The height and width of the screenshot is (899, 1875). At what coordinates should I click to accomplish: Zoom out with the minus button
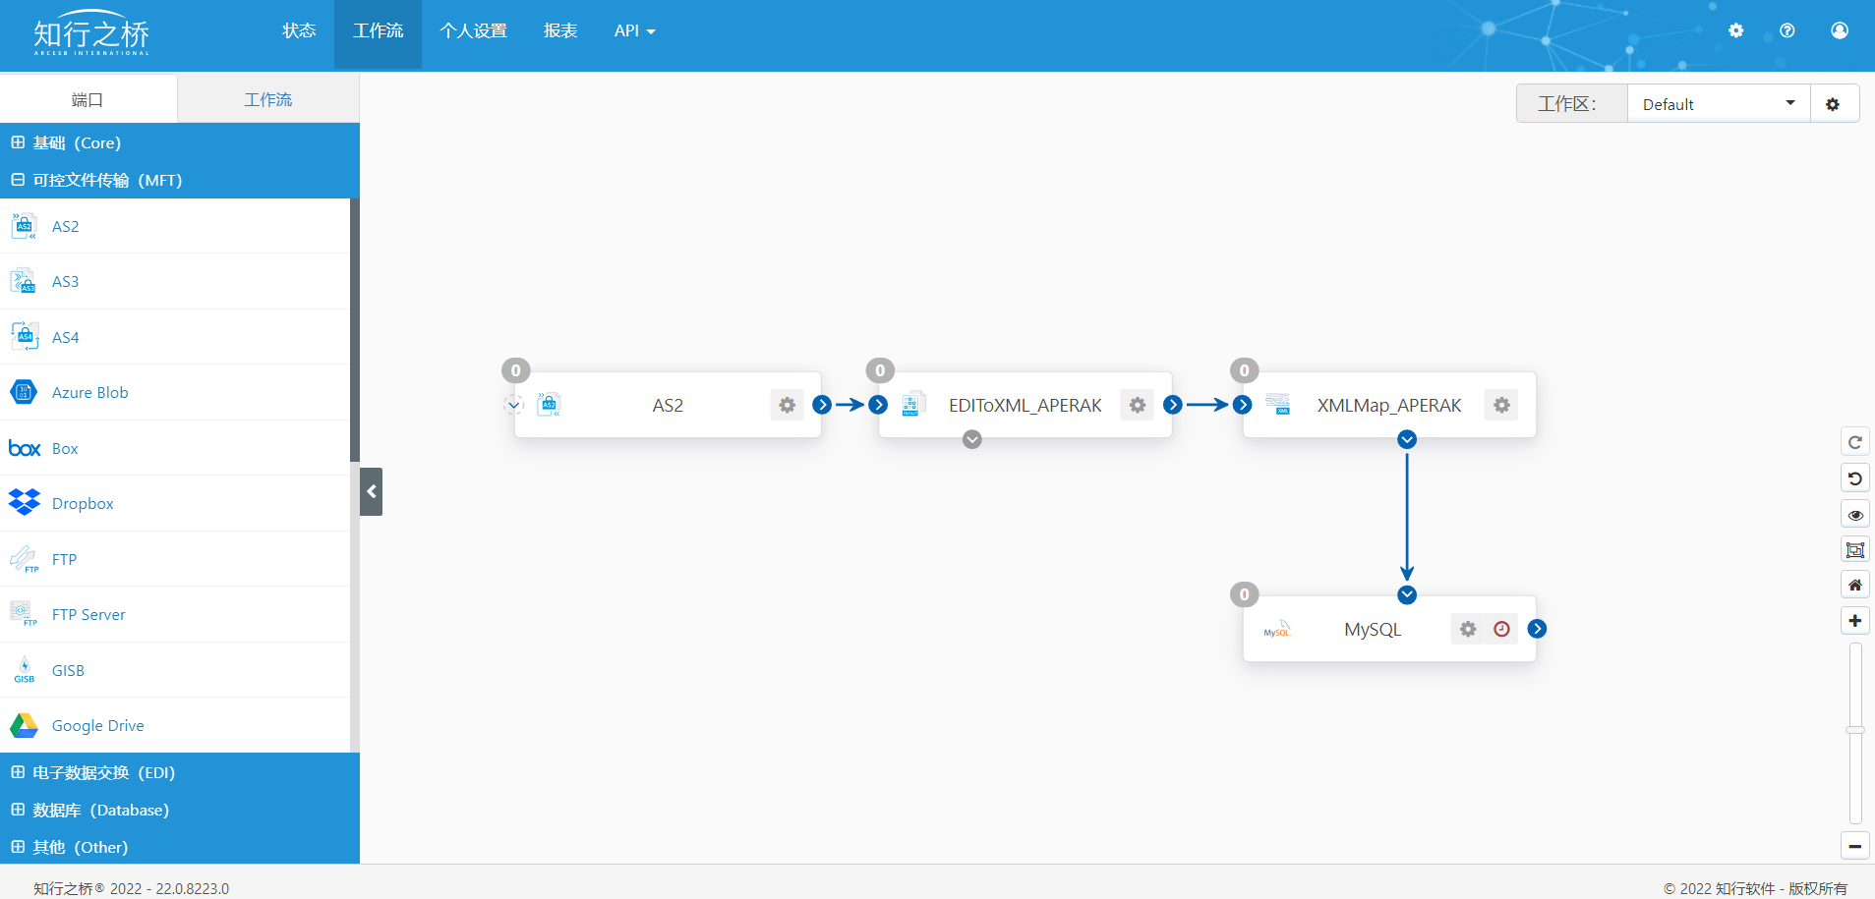click(x=1854, y=846)
